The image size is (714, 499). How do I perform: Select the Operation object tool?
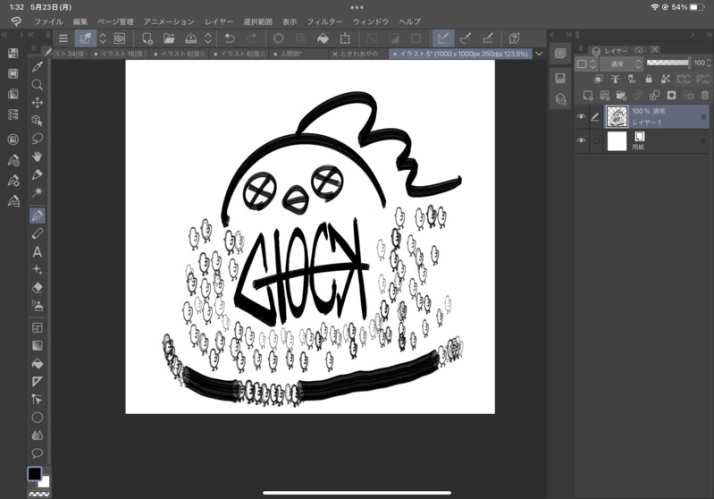(x=38, y=121)
